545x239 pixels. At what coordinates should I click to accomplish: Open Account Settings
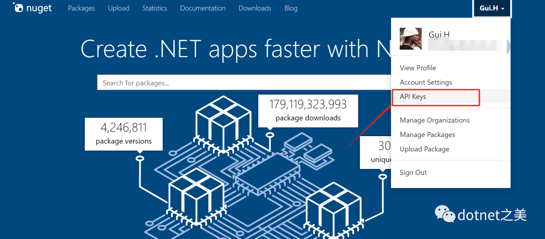pos(426,82)
